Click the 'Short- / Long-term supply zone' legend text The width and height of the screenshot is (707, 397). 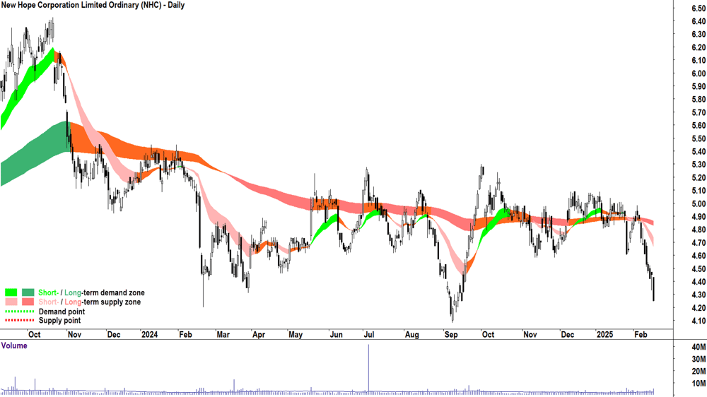point(90,302)
